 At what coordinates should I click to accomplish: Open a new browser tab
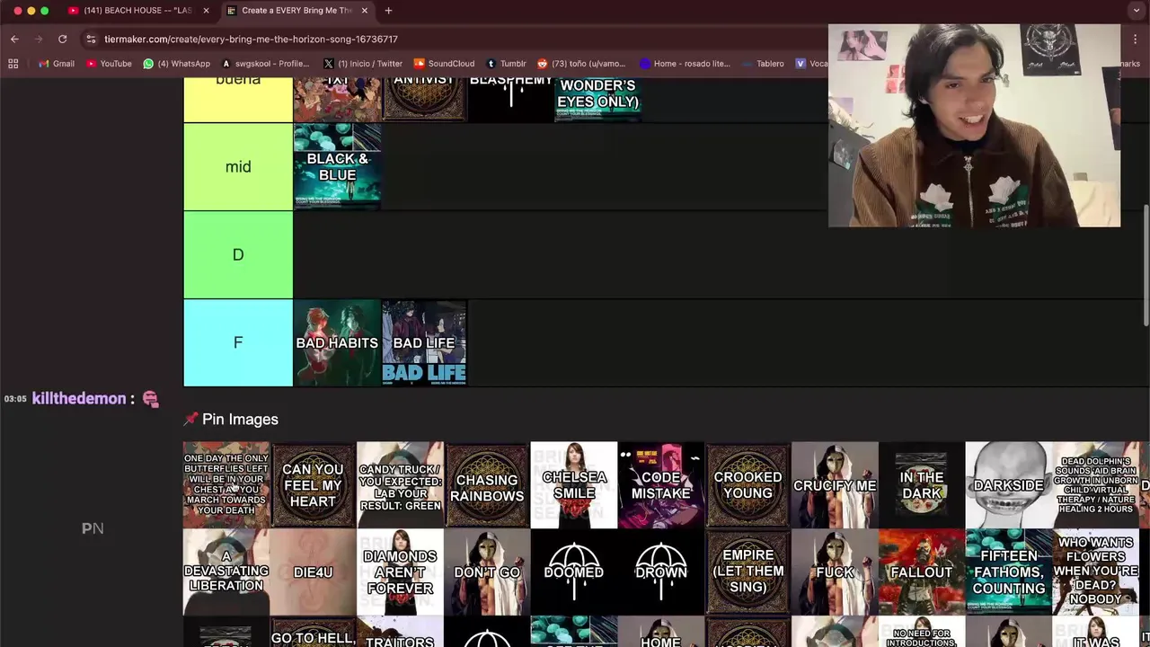(388, 11)
